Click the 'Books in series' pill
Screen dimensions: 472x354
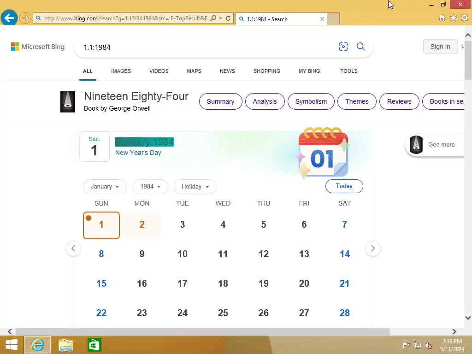(443, 101)
